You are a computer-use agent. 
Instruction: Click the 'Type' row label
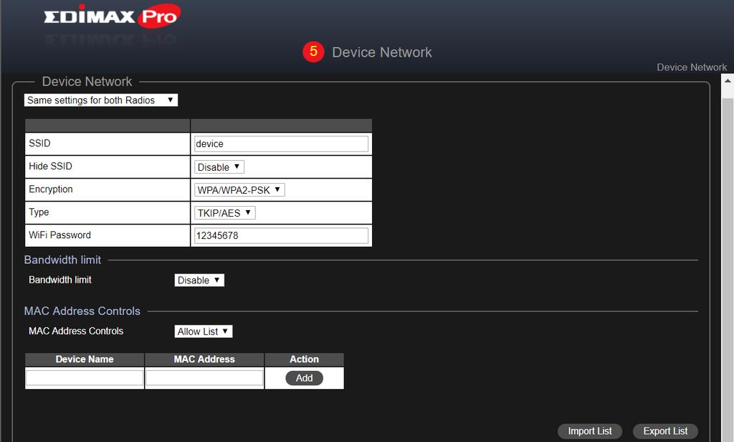[39, 212]
